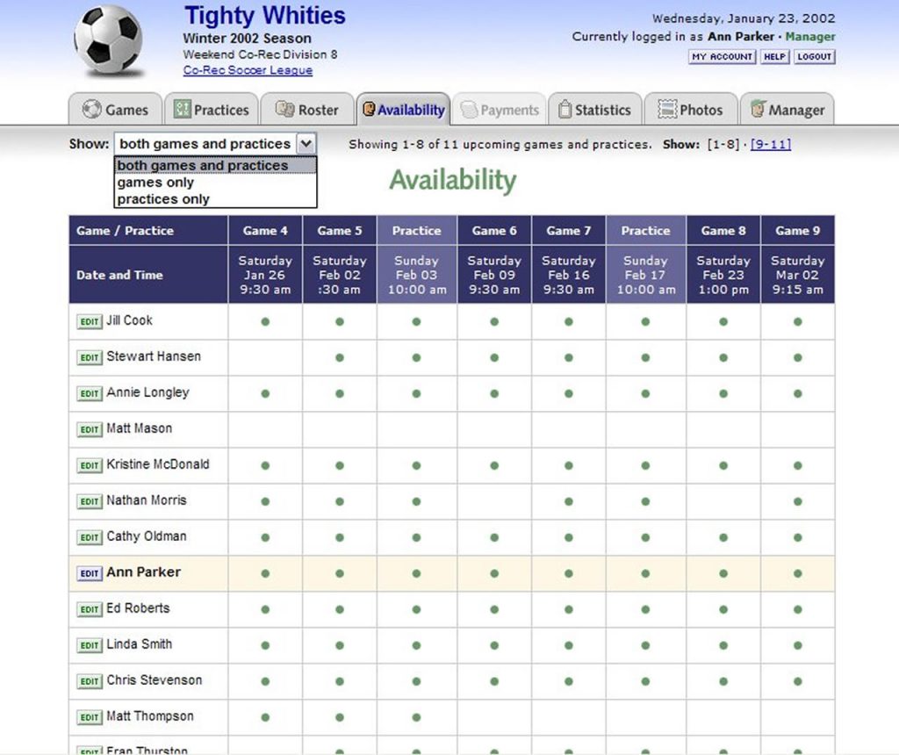Click the Game 8 column header
Image resolution: width=899 pixels, height=755 pixels.
pyautogui.click(x=723, y=231)
